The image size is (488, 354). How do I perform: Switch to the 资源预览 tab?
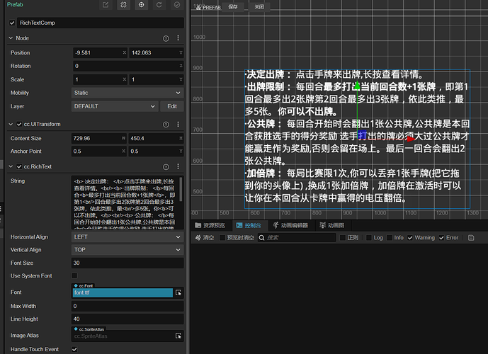click(210, 225)
